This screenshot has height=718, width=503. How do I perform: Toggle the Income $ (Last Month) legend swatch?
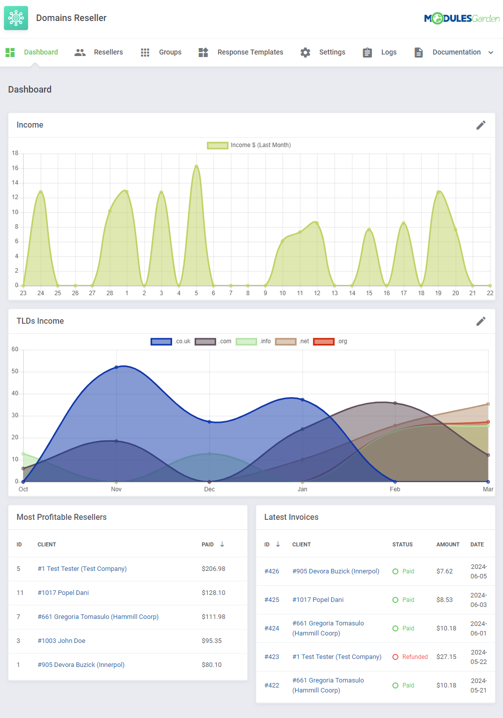point(218,145)
